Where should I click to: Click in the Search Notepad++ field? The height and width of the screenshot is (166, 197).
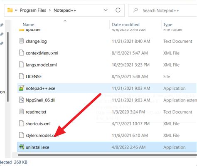163,10
